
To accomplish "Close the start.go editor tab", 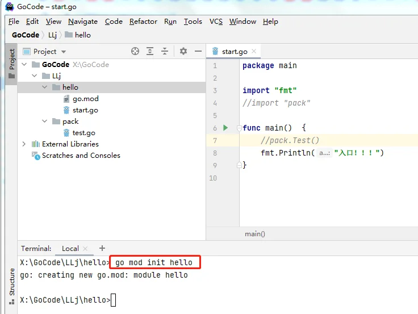I will [254, 51].
